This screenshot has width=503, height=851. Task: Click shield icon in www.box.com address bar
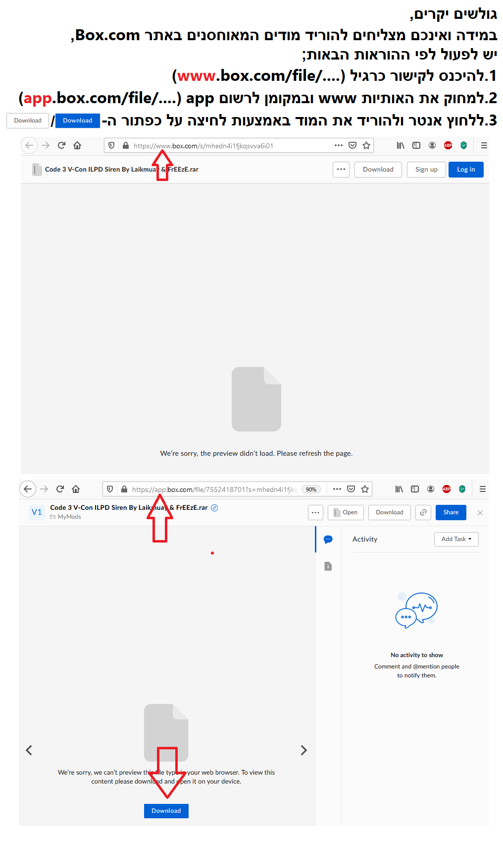[x=111, y=145]
